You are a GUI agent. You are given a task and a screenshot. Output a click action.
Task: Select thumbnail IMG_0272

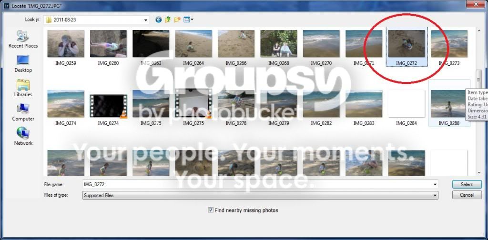(407, 44)
